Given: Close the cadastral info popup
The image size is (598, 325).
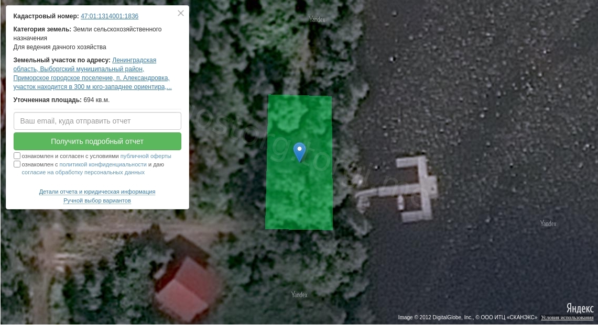Looking at the screenshot, I should tap(181, 13).
